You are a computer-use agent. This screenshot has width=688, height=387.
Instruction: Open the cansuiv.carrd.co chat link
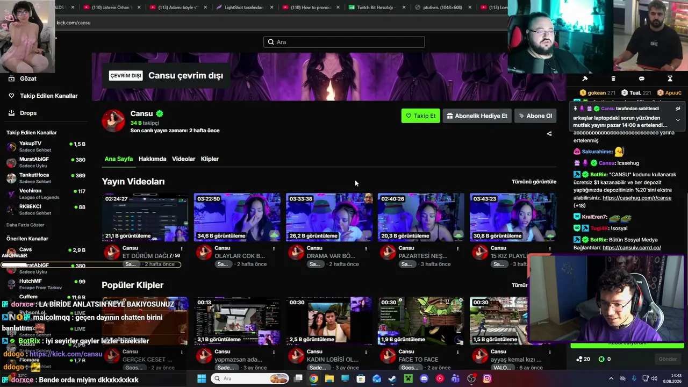coord(632,248)
